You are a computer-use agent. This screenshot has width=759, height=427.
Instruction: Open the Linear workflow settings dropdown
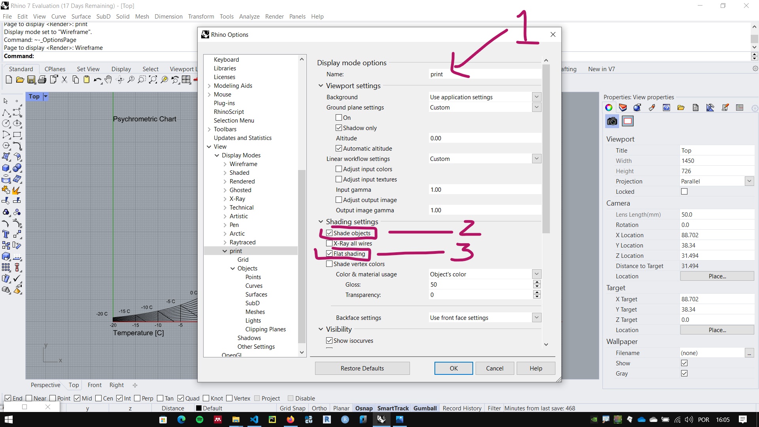coord(536,159)
